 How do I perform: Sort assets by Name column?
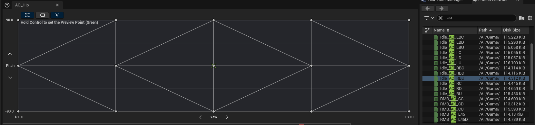coord(455,30)
